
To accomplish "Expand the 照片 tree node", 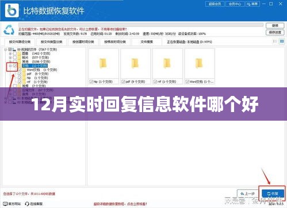I will point(10,57).
